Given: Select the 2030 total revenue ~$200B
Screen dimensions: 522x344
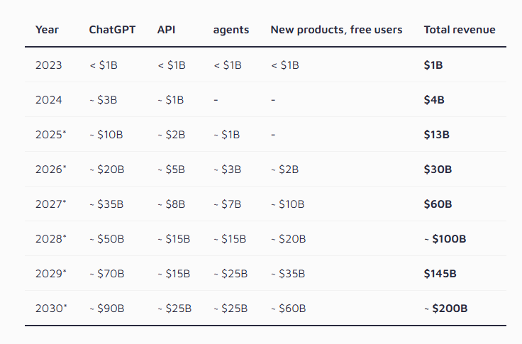Looking at the screenshot, I should point(445,309).
